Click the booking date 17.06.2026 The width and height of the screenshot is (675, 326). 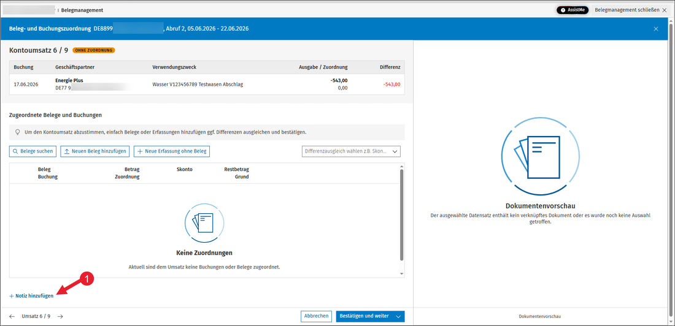26,85
